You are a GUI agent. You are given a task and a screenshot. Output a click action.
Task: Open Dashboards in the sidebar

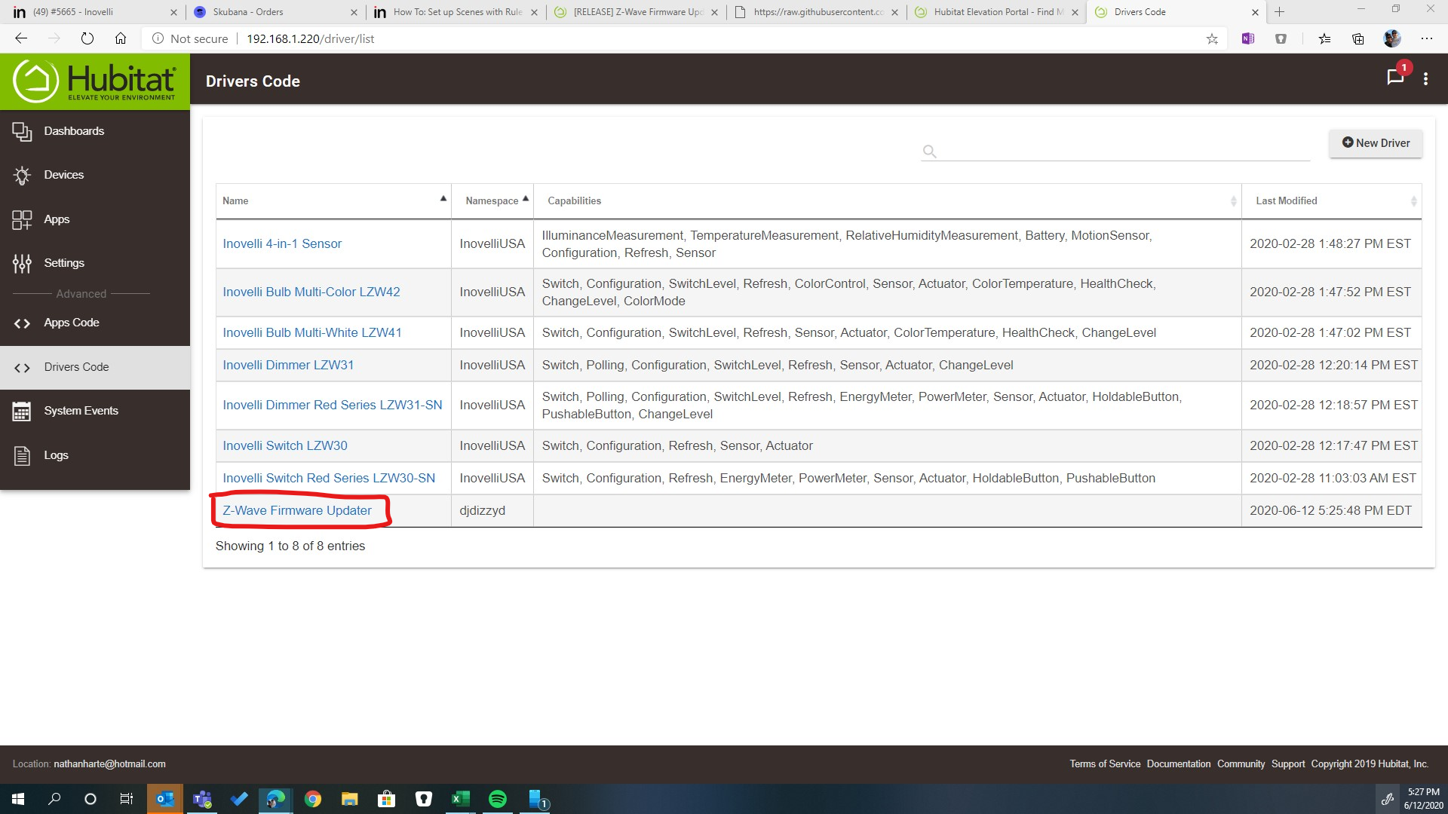pyautogui.click(x=73, y=131)
